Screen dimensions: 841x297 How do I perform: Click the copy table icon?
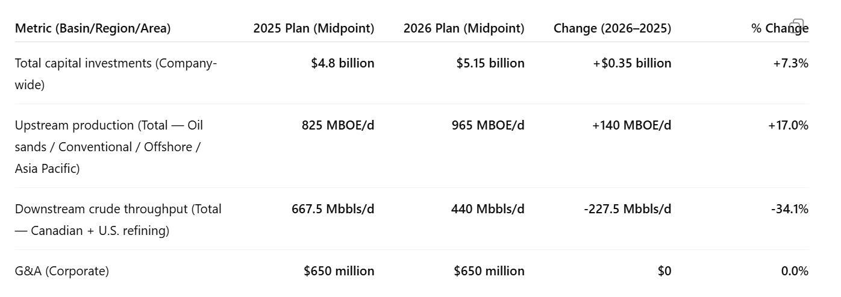coord(796,26)
